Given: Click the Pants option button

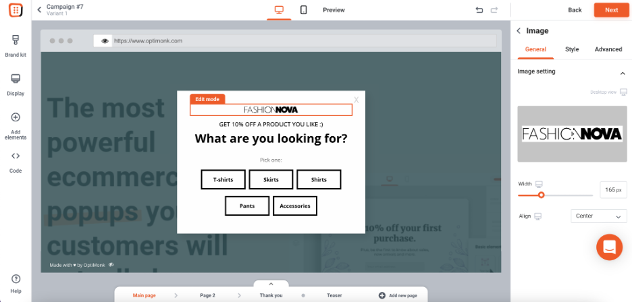Looking at the screenshot, I should [247, 206].
